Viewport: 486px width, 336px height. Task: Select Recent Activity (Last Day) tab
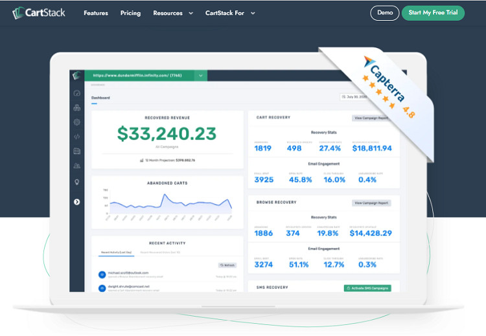tap(116, 252)
